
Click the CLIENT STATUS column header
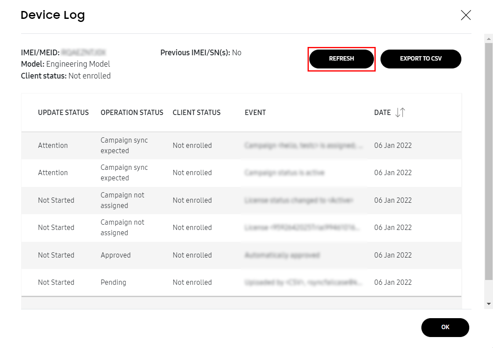pos(196,112)
